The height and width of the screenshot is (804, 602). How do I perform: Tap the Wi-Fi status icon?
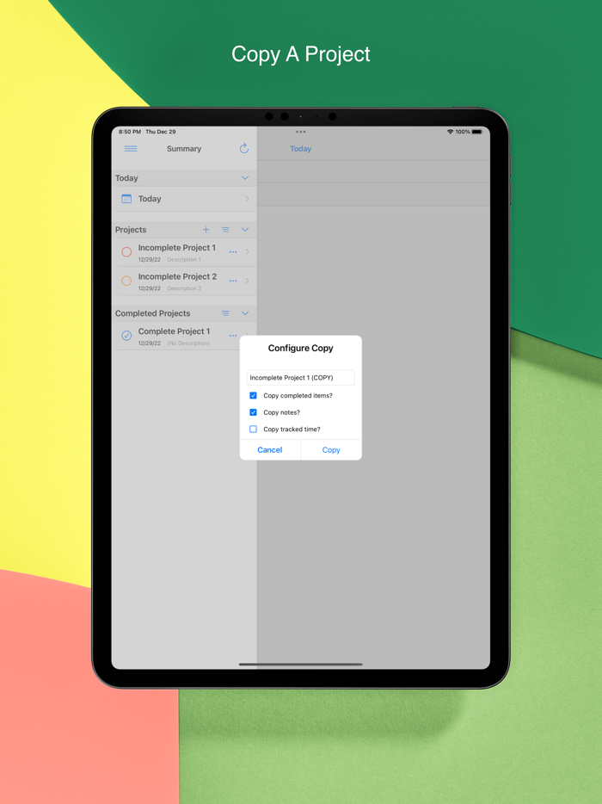[451, 132]
